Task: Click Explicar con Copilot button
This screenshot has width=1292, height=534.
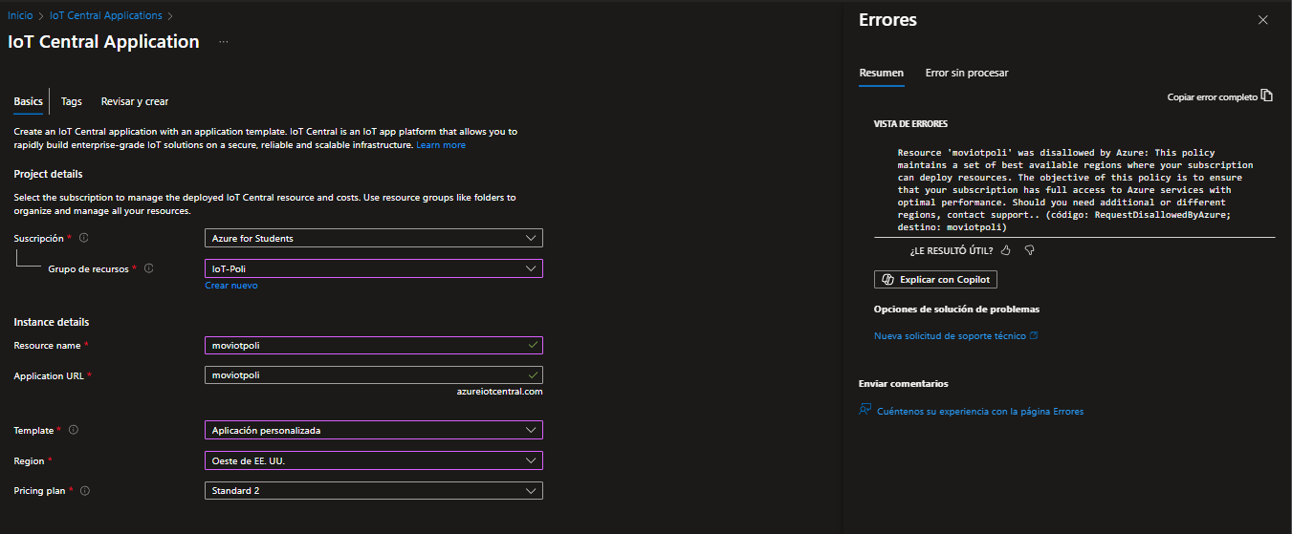Action: coord(936,279)
